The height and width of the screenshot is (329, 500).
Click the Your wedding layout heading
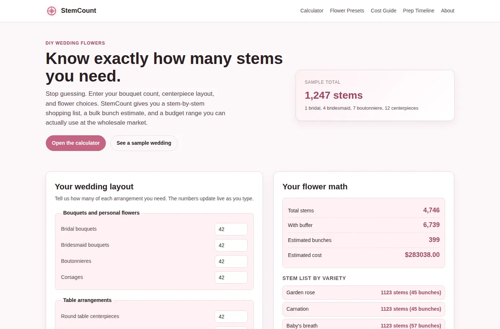click(x=94, y=187)
